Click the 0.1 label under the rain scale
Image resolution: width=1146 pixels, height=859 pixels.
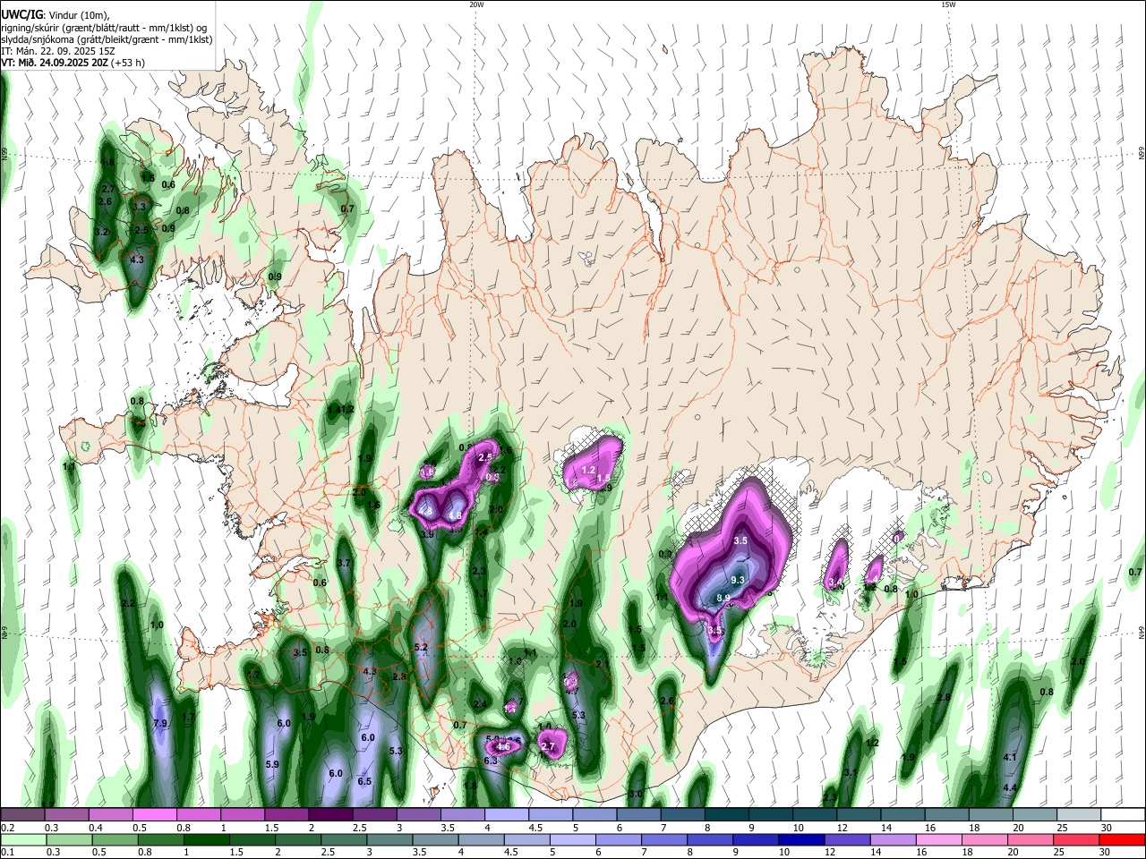[x=6, y=853]
